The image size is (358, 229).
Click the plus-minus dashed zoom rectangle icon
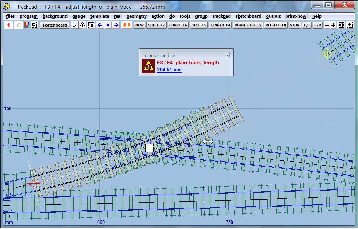coord(350,25)
